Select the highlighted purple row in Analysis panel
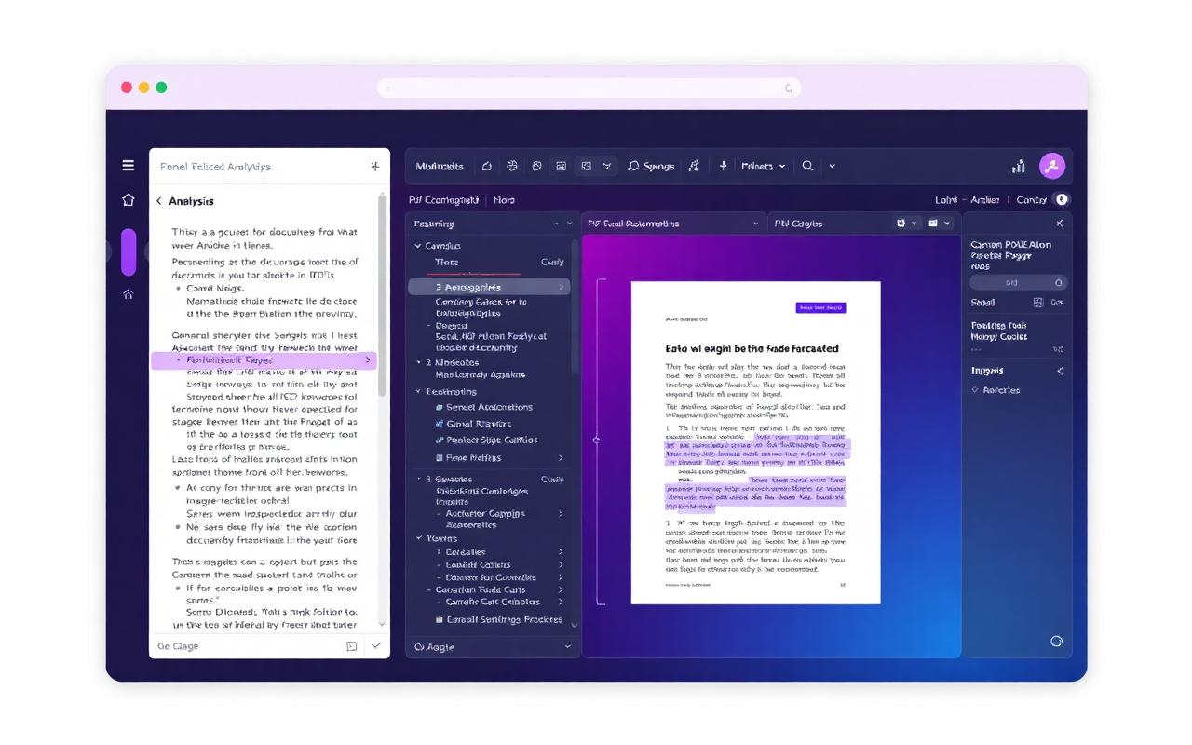This screenshot has height=745, width=1192. 264,359
